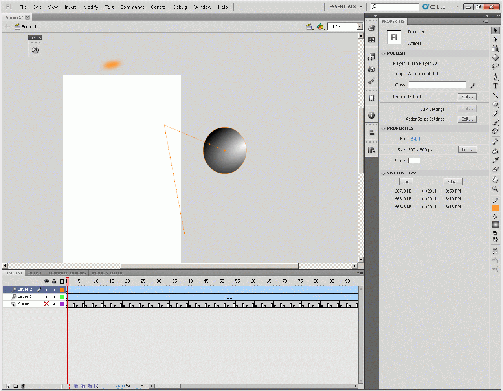Open the Color palette panel
This screenshot has height=391, width=503.
(x=371, y=28)
